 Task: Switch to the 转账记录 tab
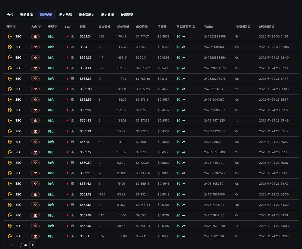click(127, 15)
